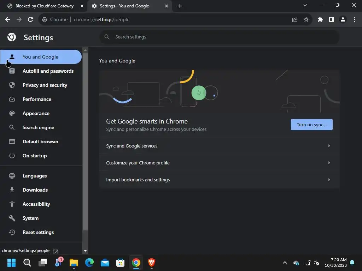The width and height of the screenshot is (362, 271).
Task: Show hidden system tray icons chevron
Action: 285,263
